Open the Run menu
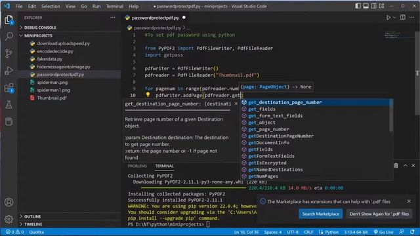 (x=96, y=6)
